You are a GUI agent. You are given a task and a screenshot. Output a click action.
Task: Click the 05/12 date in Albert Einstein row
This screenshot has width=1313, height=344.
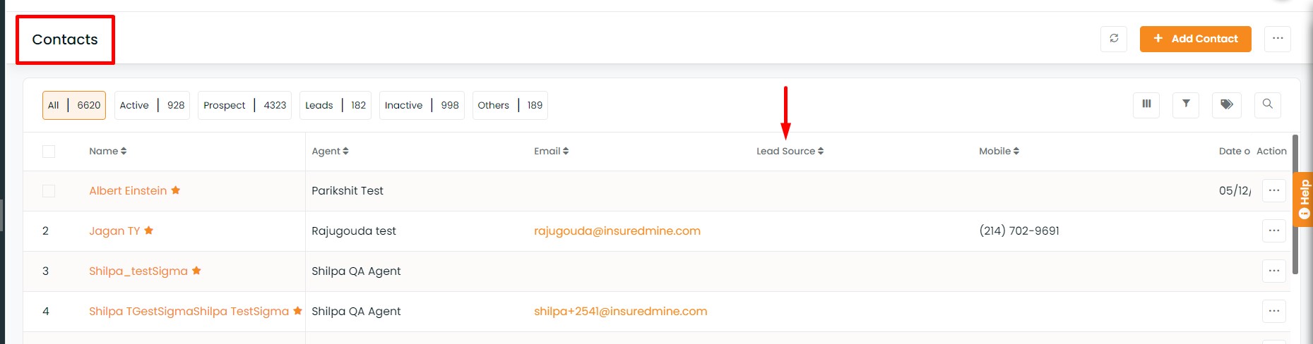pyautogui.click(x=1235, y=190)
